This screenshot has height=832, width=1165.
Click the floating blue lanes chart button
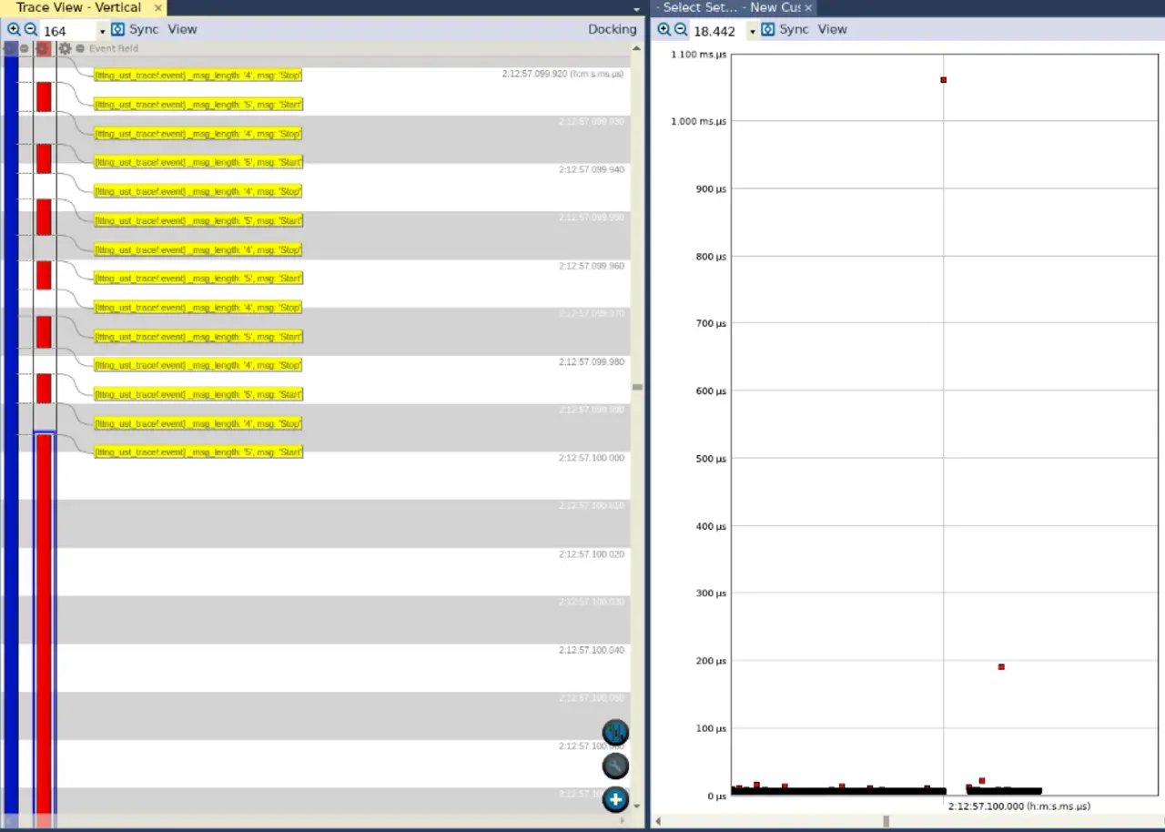(x=615, y=732)
